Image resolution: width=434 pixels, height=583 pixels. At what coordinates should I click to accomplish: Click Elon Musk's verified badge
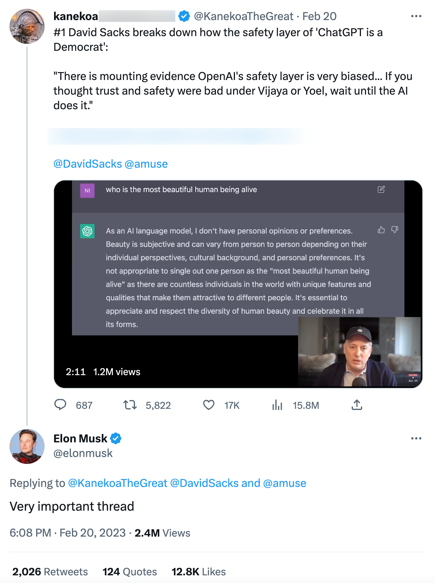(x=116, y=438)
